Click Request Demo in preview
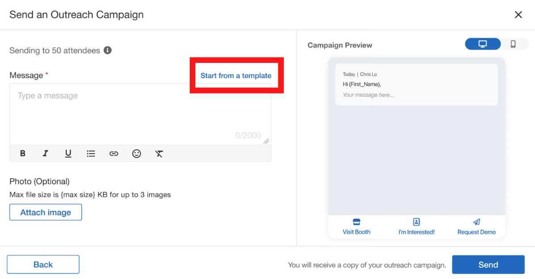535x279 pixels. coord(477,226)
